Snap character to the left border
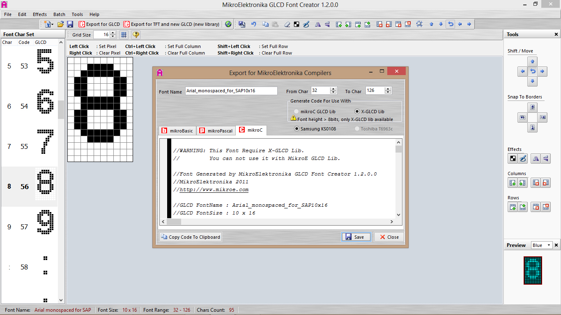This screenshot has height=315, width=561. tap(522, 117)
